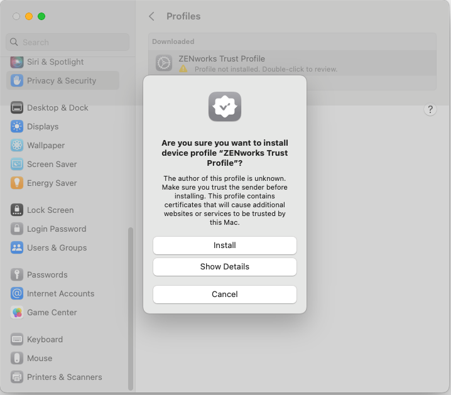Click the Install button in the dialog
Screen dimensions: 451x395
(225, 245)
